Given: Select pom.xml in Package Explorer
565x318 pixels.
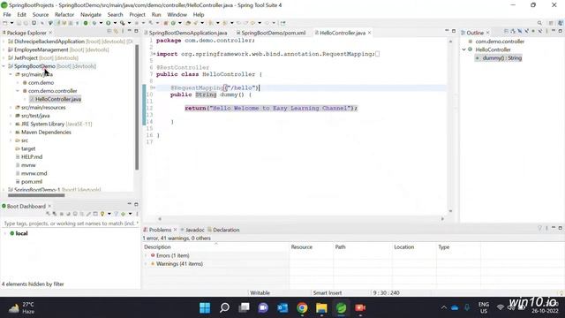Looking at the screenshot, I should pyautogui.click(x=28, y=182).
